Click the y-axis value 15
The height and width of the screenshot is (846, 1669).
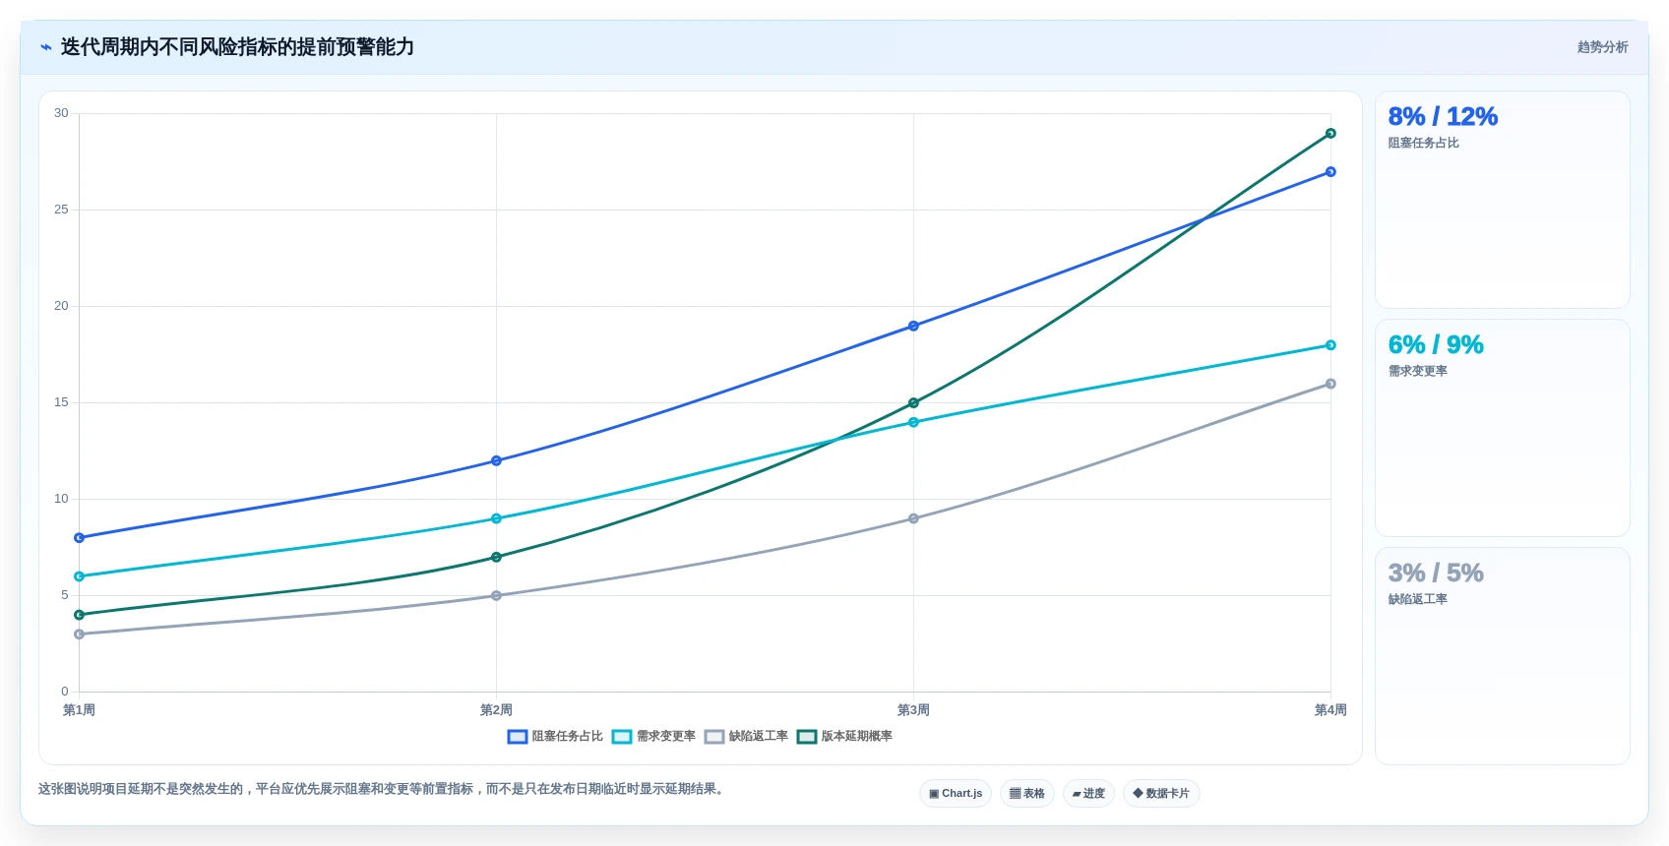pyautogui.click(x=61, y=402)
